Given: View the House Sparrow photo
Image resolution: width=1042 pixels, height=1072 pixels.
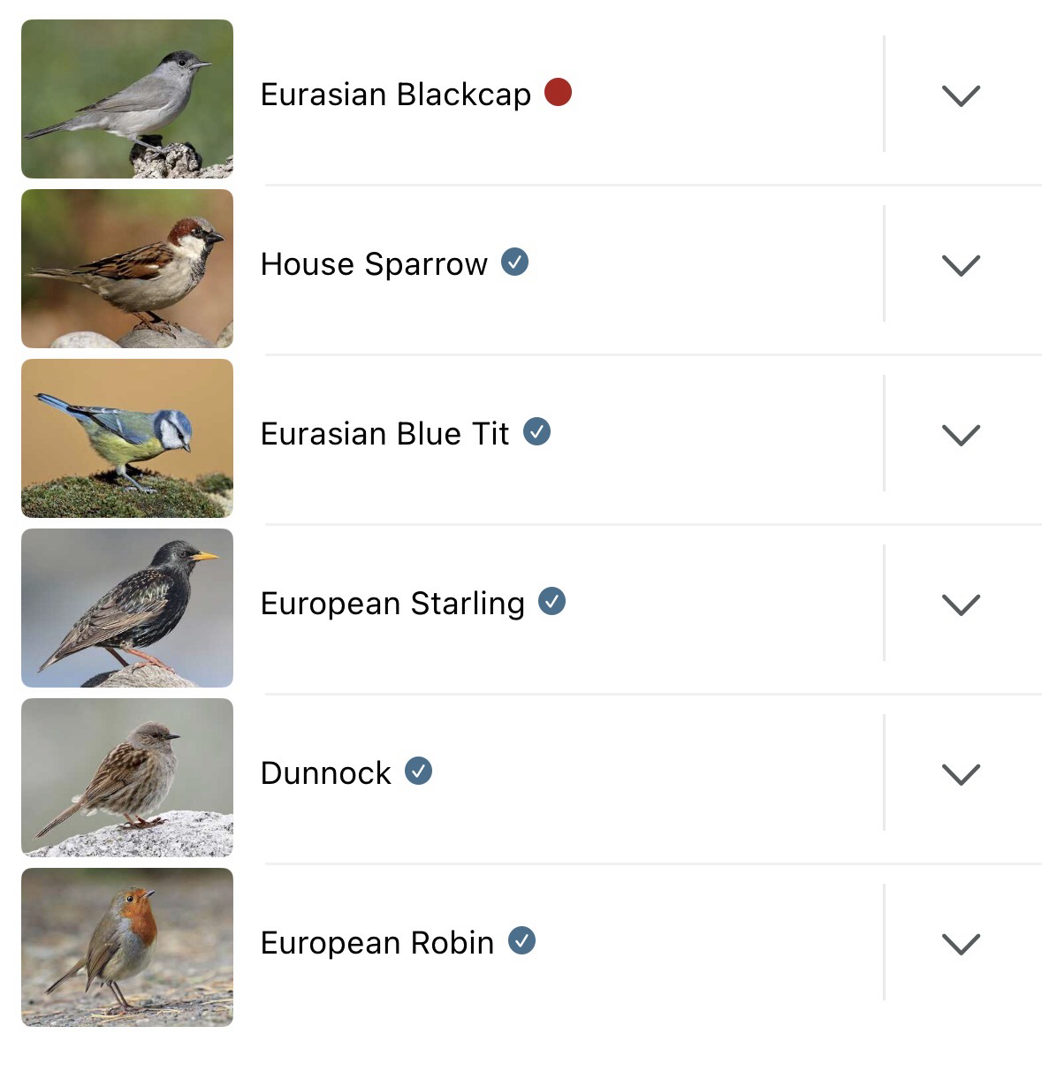Looking at the screenshot, I should coord(127,269).
